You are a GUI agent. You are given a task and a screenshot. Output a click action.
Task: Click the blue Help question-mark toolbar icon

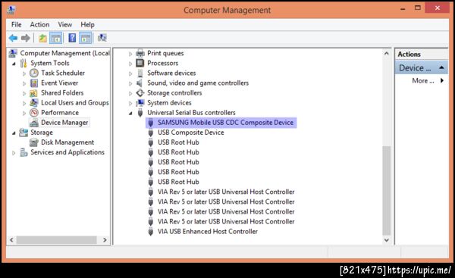coord(72,38)
